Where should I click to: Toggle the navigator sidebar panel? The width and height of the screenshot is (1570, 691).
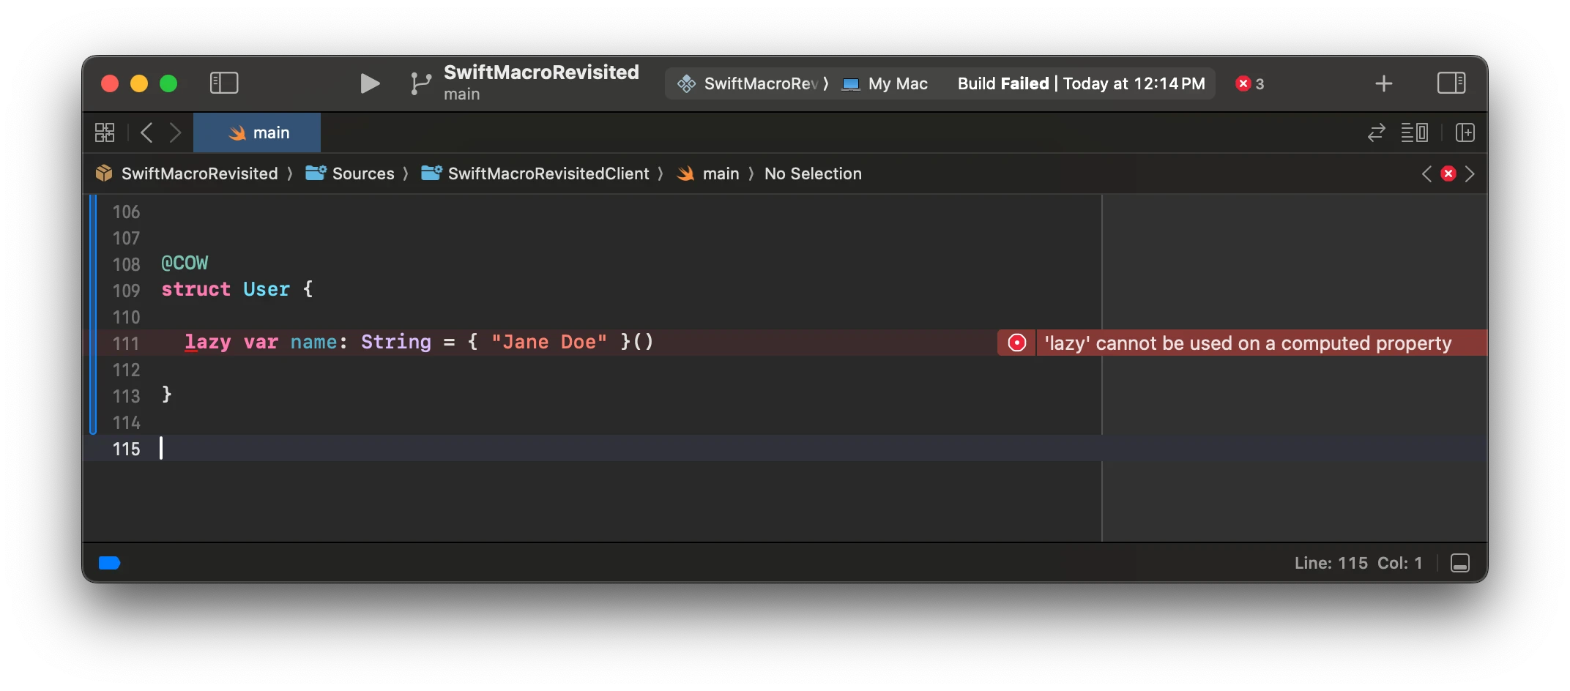coord(224,83)
